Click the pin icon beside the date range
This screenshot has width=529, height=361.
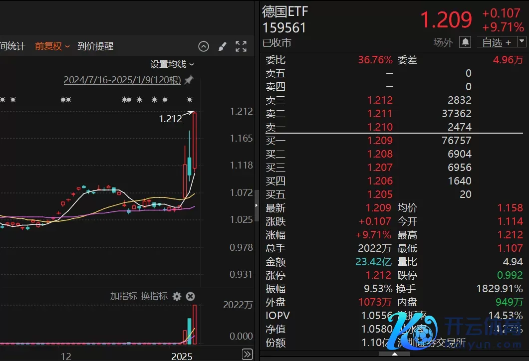pos(189,80)
